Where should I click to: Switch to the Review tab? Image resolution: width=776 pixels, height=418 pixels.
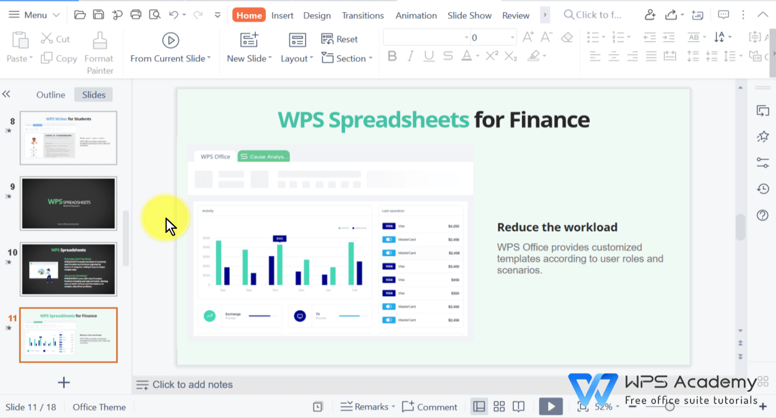(516, 15)
